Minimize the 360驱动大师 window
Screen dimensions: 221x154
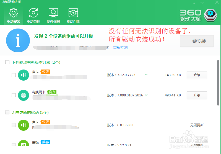pos(209,2)
